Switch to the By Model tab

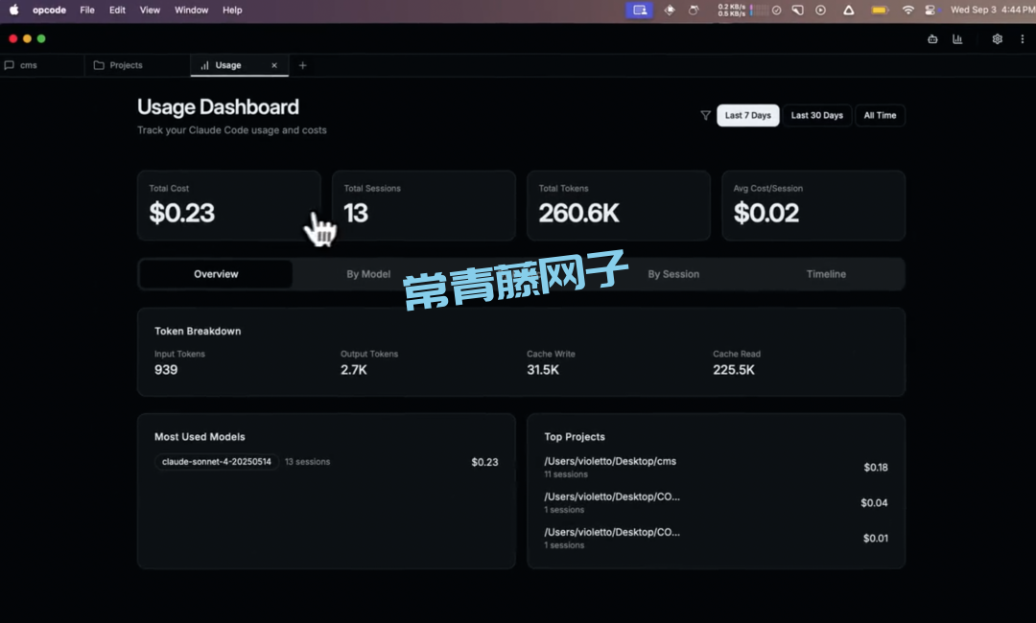pyautogui.click(x=368, y=274)
